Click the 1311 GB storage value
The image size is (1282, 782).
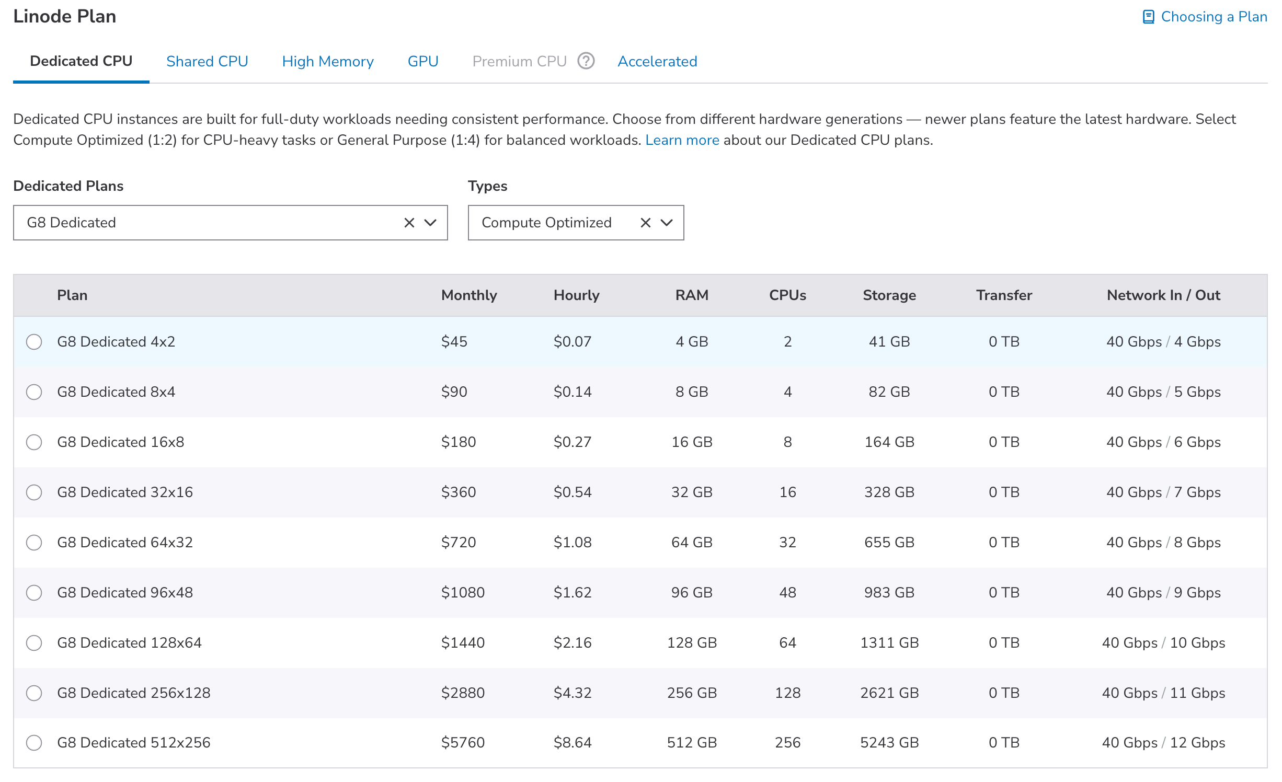pyautogui.click(x=889, y=643)
